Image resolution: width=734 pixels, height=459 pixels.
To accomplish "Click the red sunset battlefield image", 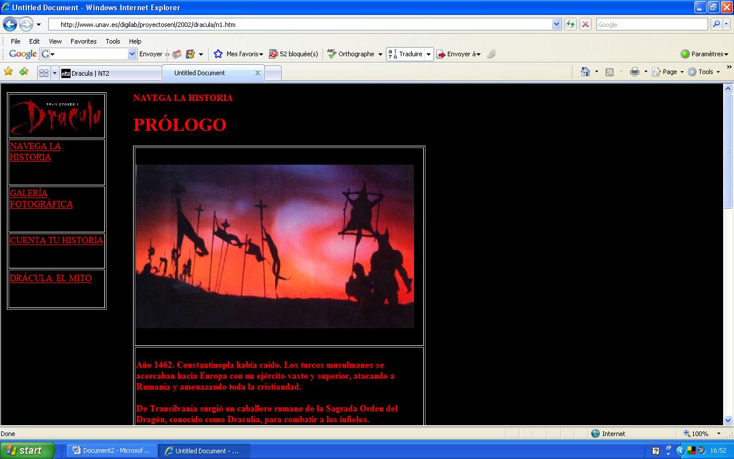I will tap(275, 246).
